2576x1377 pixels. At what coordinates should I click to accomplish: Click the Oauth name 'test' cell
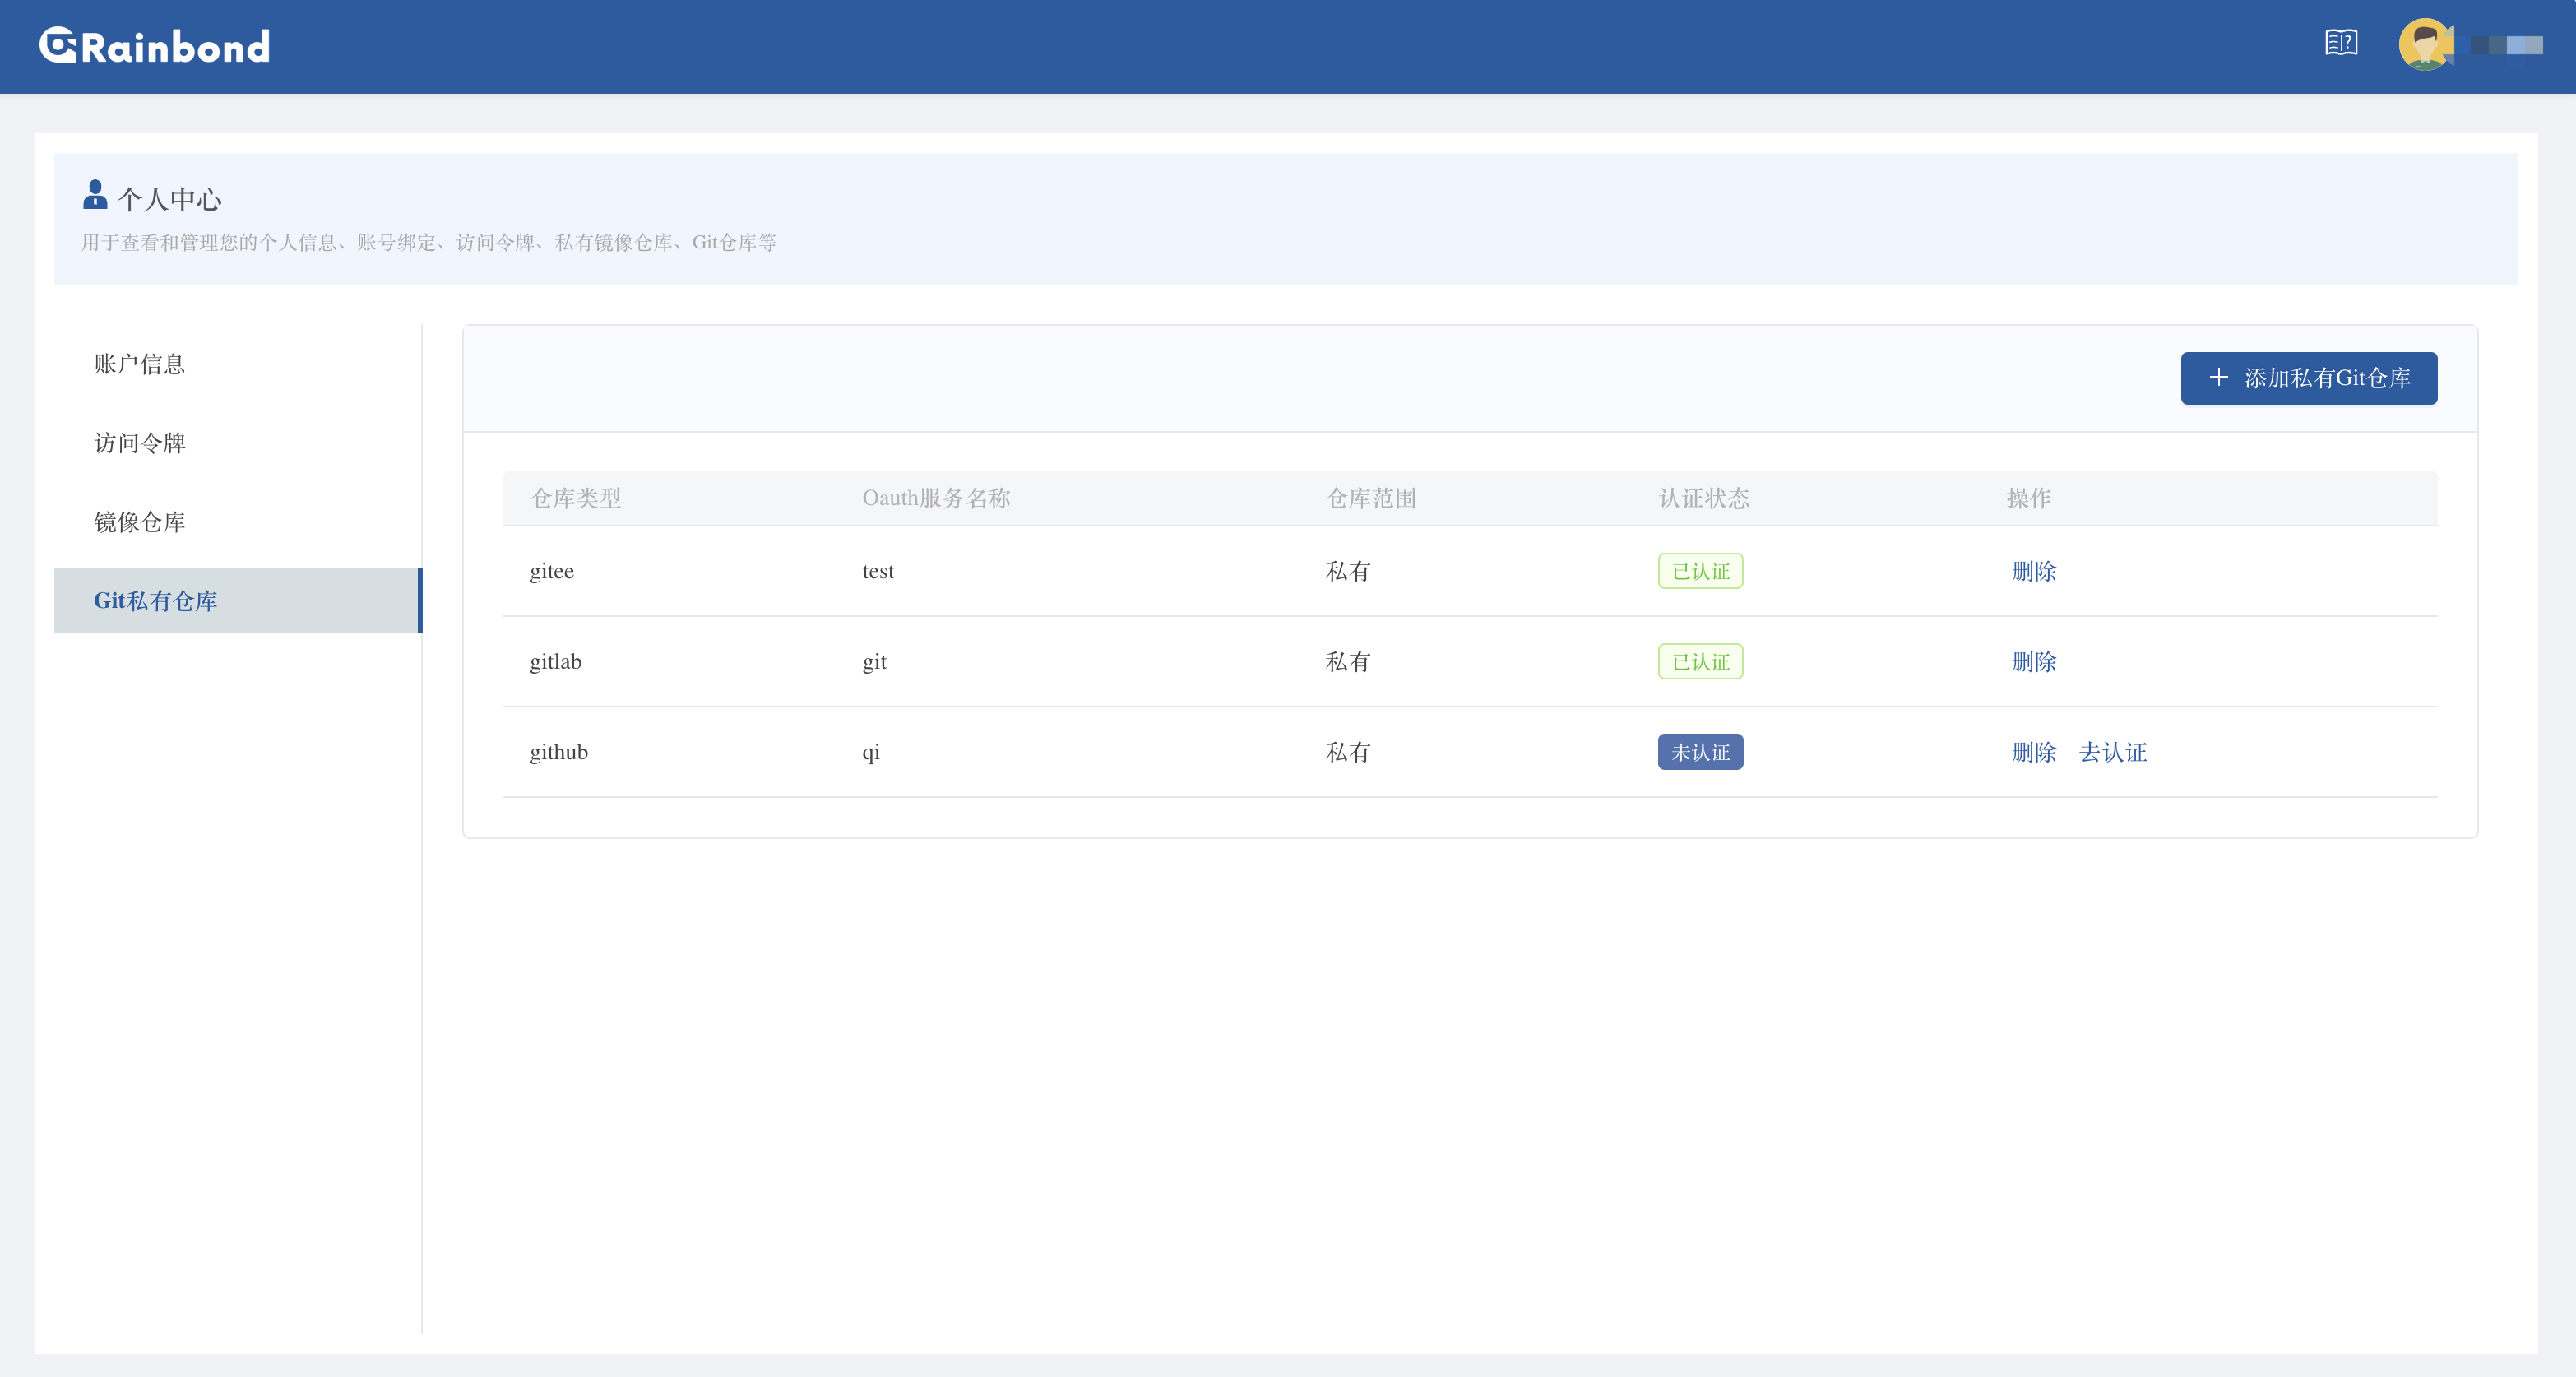(x=878, y=571)
